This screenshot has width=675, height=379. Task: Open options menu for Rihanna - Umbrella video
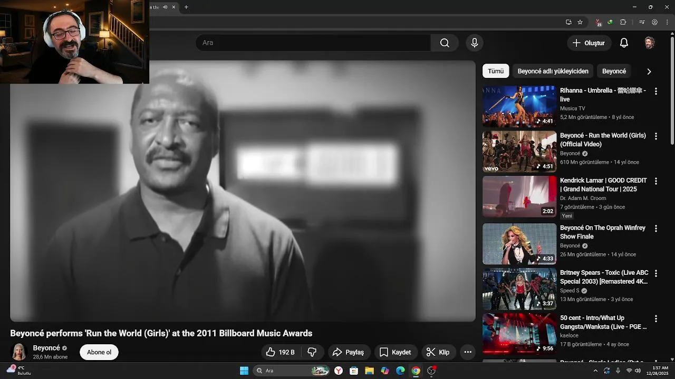point(656,91)
